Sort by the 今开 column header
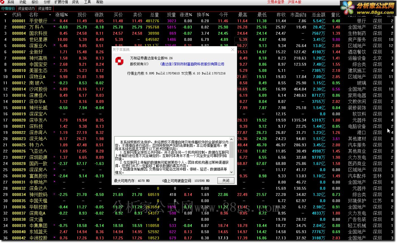Viewport: 397px width, 243px height. click(x=223, y=15)
